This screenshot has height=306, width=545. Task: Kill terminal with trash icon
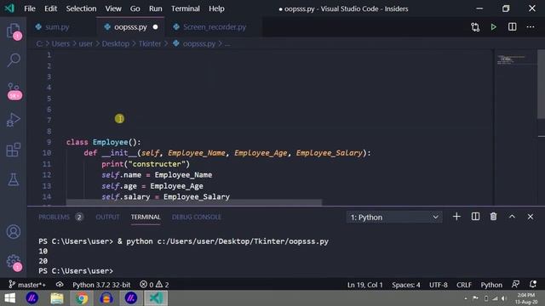coord(493,217)
